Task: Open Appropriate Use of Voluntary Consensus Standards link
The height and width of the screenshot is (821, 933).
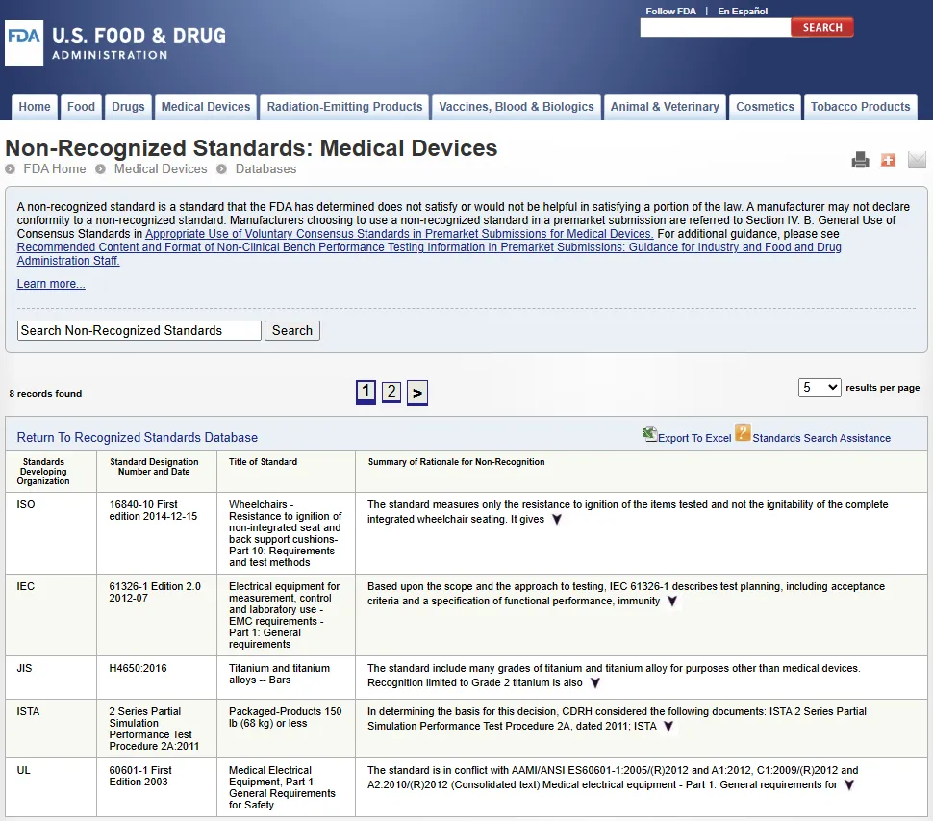Action: pos(399,234)
